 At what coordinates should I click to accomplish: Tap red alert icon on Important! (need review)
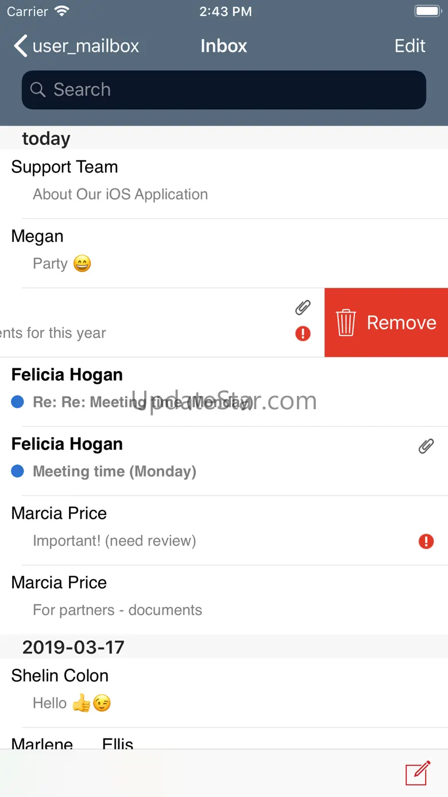[426, 541]
